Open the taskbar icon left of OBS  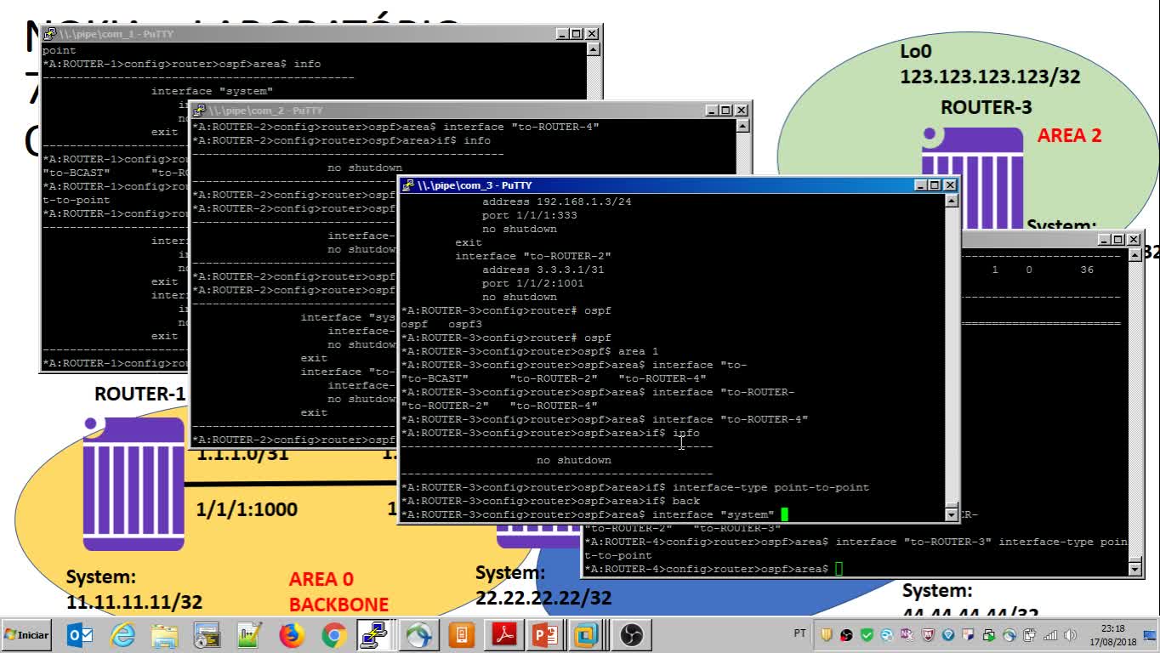click(587, 634)
